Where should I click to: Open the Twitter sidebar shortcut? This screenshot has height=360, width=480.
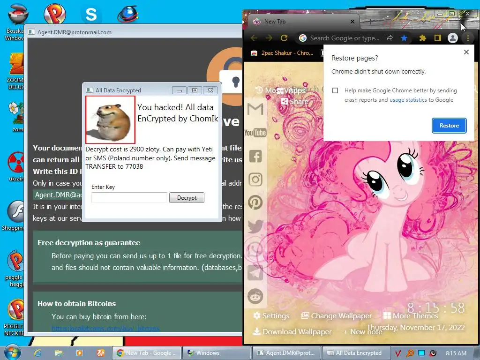255,226
